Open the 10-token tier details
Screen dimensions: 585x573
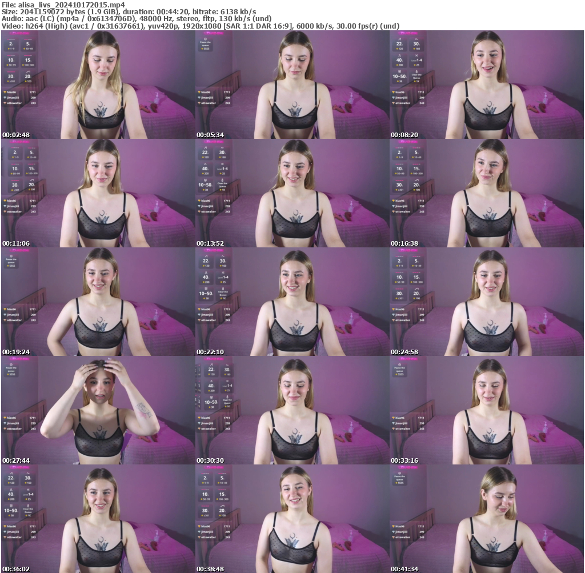coord(10,59)
